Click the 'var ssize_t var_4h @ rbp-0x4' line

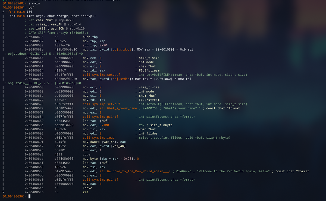coord(53,24)
